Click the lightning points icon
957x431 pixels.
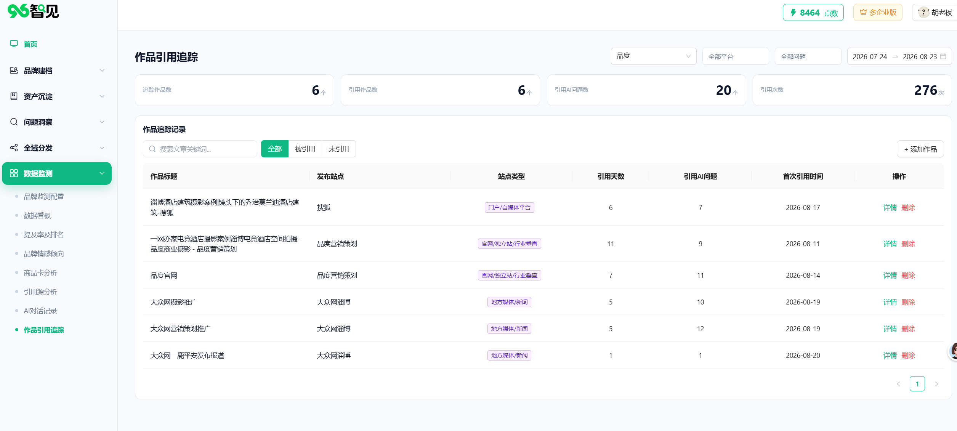click(x=793, y=13)
